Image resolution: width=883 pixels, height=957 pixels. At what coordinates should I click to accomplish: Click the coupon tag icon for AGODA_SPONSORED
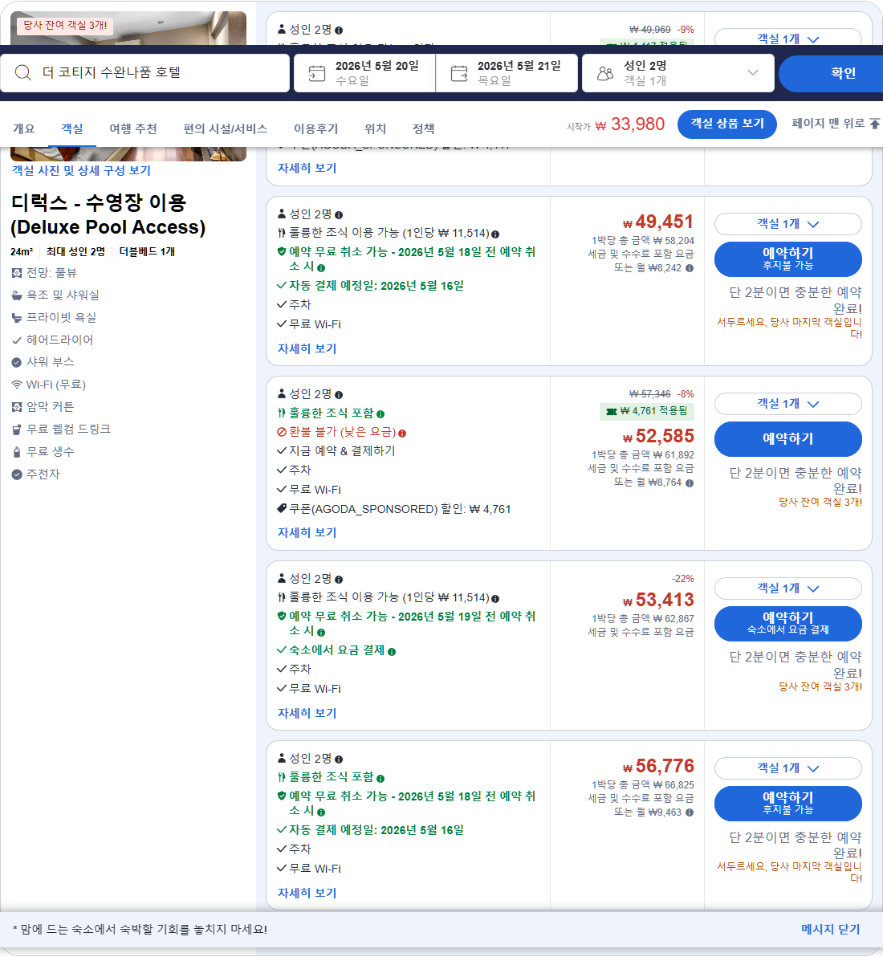pos(281,508)
